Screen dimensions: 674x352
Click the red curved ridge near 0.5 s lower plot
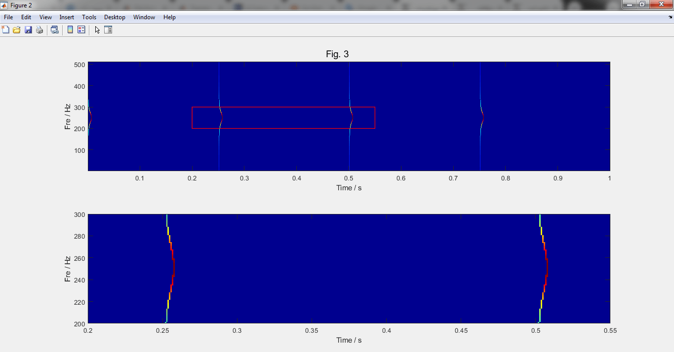[x=546, y=269]
